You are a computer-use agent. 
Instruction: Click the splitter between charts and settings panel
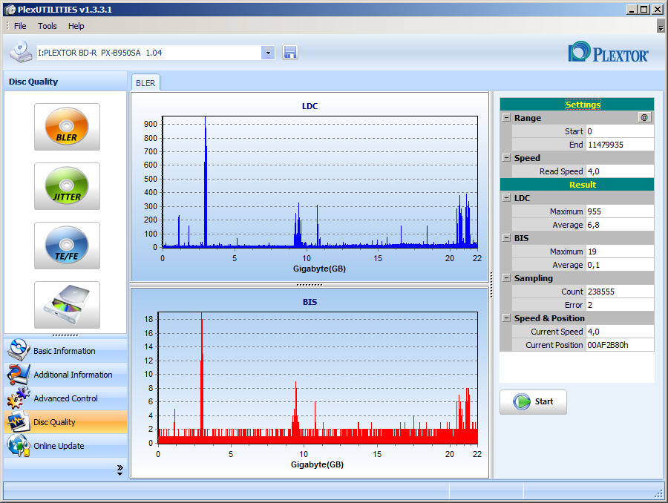click(491, 284)
